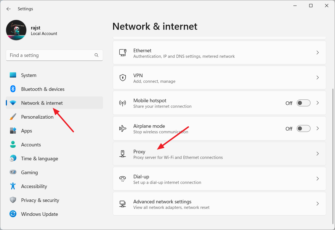Viewport: 335px width, 230px height.
Task: Click the Windows Update sync icon
Action: 13,214
